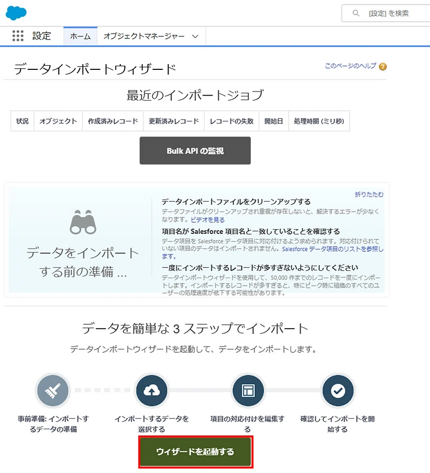Viewport: 430px width, 473px height.
Task: Switch to the ホーム tab
Action: (80, 36)
